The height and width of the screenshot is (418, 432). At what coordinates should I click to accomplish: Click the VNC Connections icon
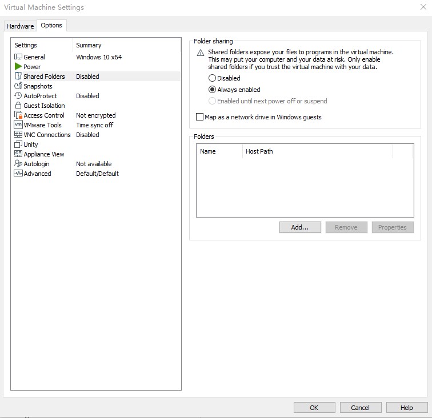click(18, 135)
